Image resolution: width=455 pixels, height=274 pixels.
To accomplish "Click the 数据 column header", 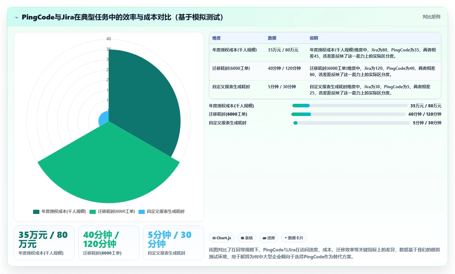I will tap(272, 38).
